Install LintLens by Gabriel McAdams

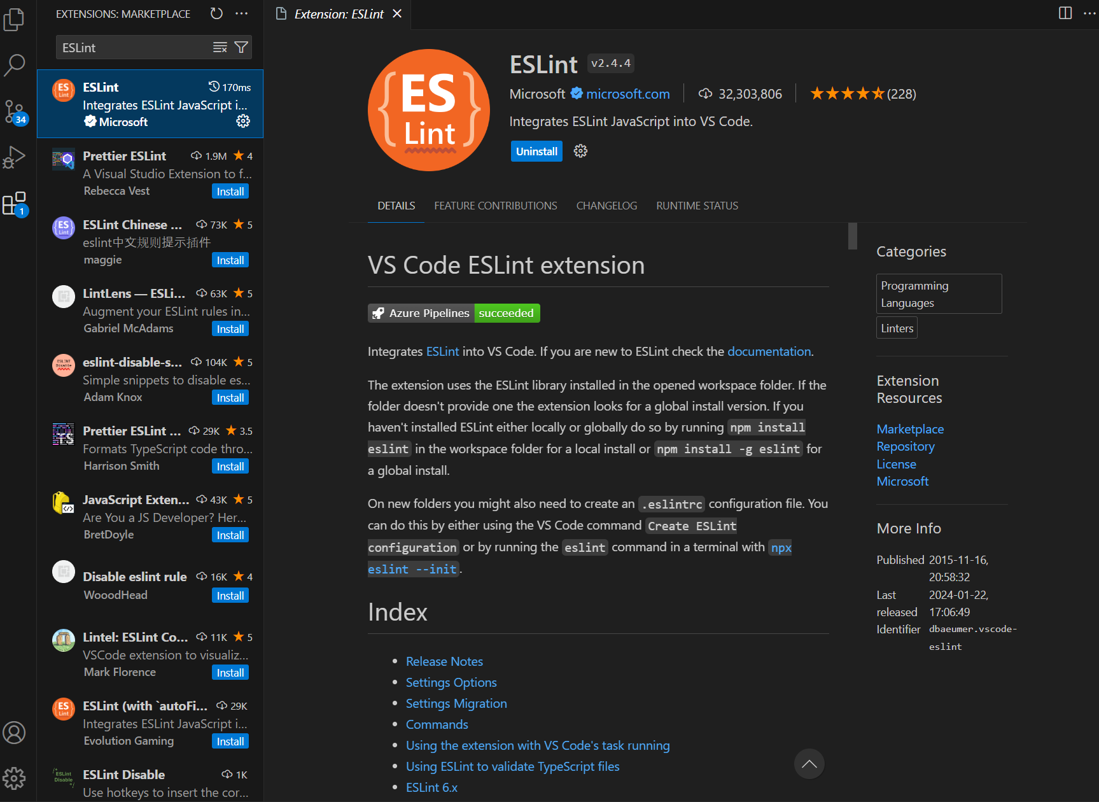(x=230, y=329)
